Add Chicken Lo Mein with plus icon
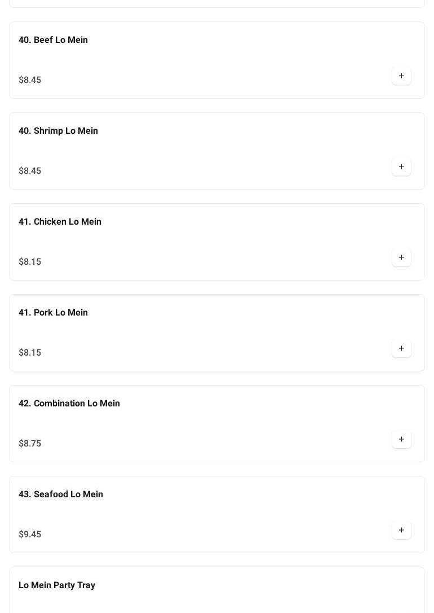Viewport: 434px width, 613px height. [x=401, y=258]
